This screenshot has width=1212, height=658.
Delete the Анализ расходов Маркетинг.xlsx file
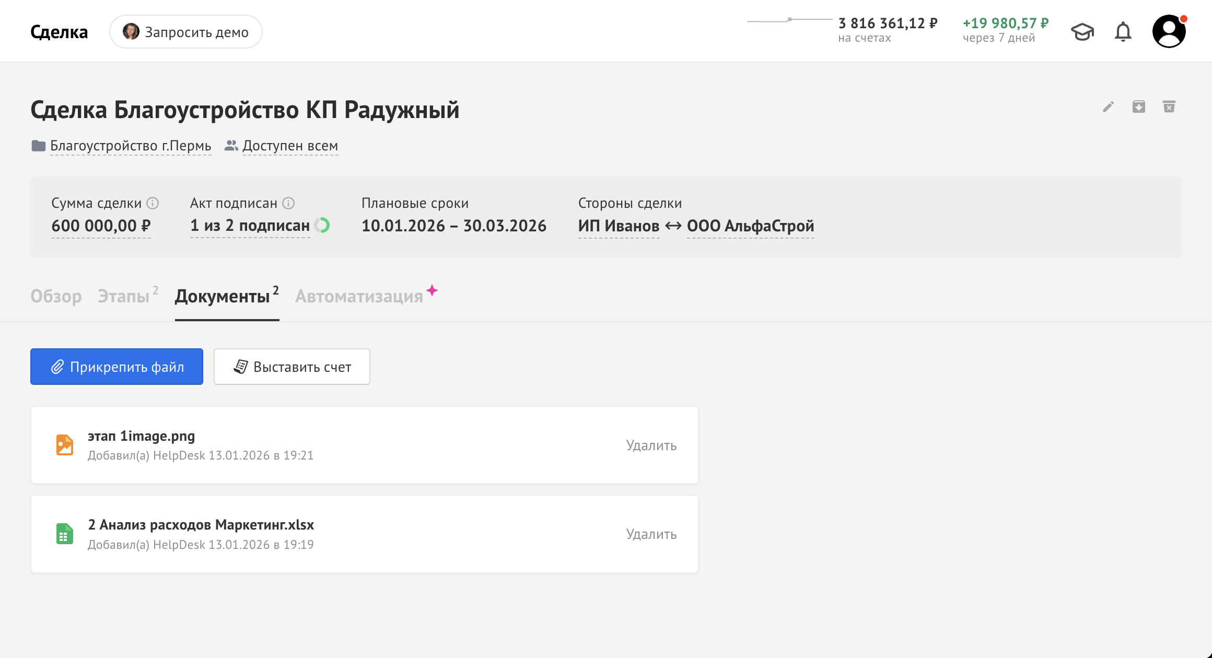coord(651,534)
